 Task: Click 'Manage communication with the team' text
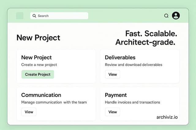[54, 102]
